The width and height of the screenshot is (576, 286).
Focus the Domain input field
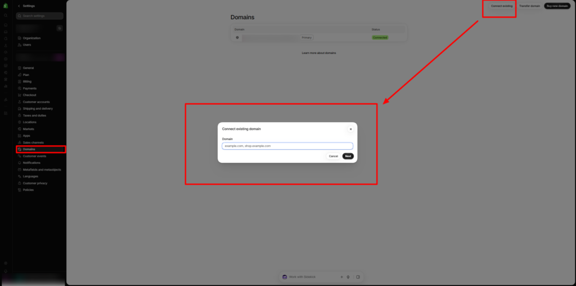pyautogui.click(x=287, y=146)
